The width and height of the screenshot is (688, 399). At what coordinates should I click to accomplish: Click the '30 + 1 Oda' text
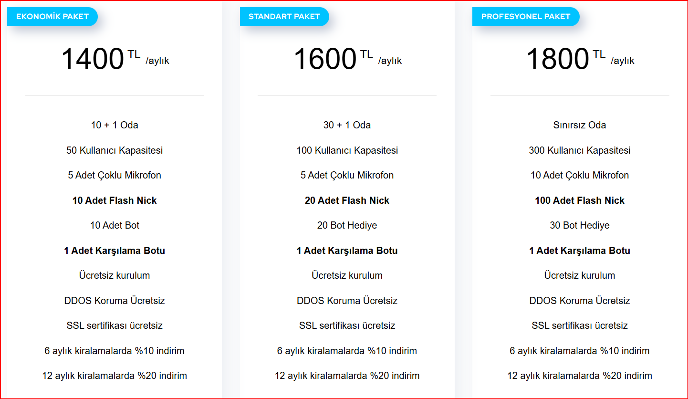click(x=347, y=125)
